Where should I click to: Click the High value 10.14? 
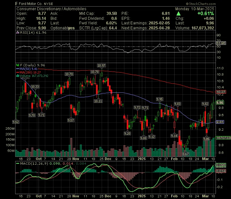pos(41,18)
